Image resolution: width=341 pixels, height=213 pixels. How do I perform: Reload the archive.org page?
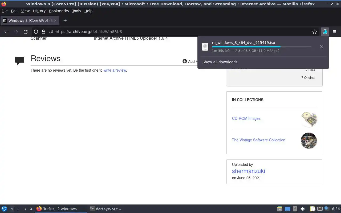pyautogui.click(x=26, y=32)
